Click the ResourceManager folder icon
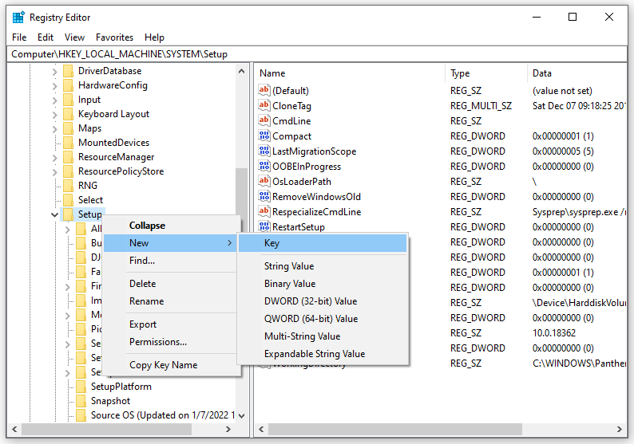The image size is (634, 444). tap(69, 157)
